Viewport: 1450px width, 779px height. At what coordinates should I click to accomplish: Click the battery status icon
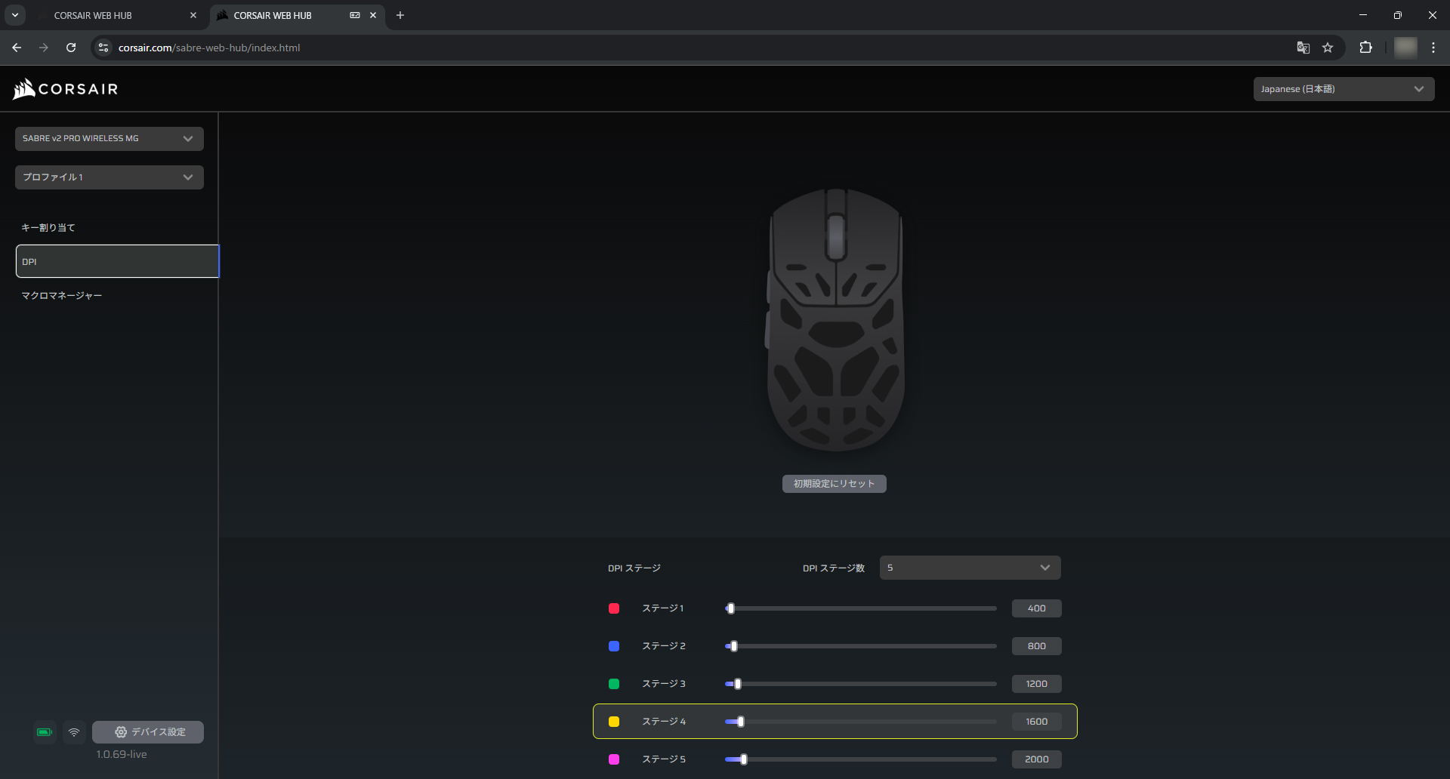pyautogui.click(x=45, y=732)
